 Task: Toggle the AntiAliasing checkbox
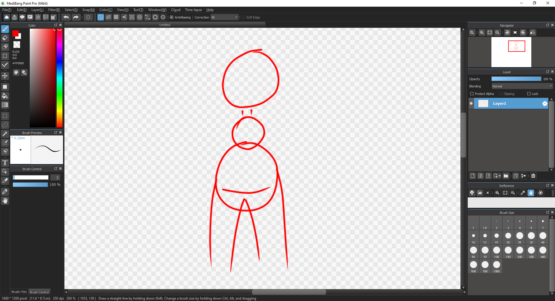pyautogui.click(x=171, y=17)
